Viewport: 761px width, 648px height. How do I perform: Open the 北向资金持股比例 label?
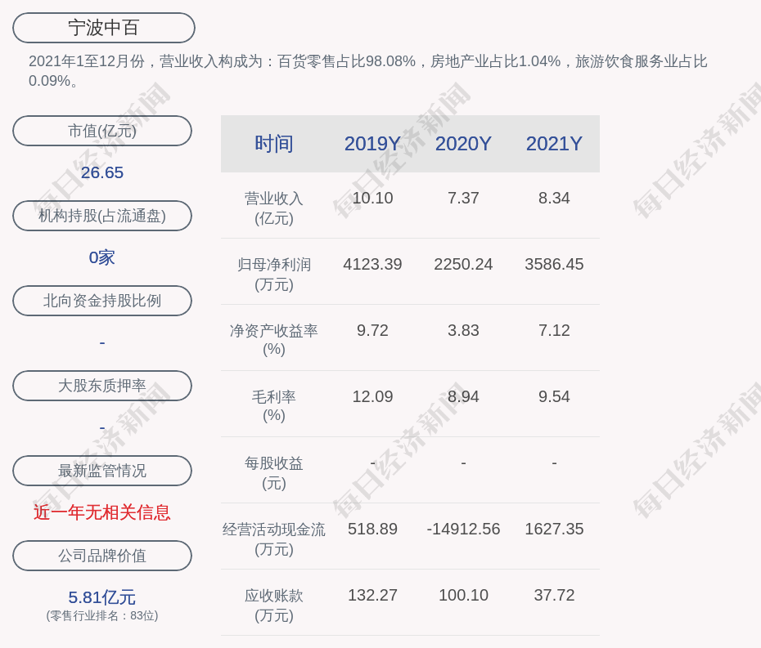point(102,301)
